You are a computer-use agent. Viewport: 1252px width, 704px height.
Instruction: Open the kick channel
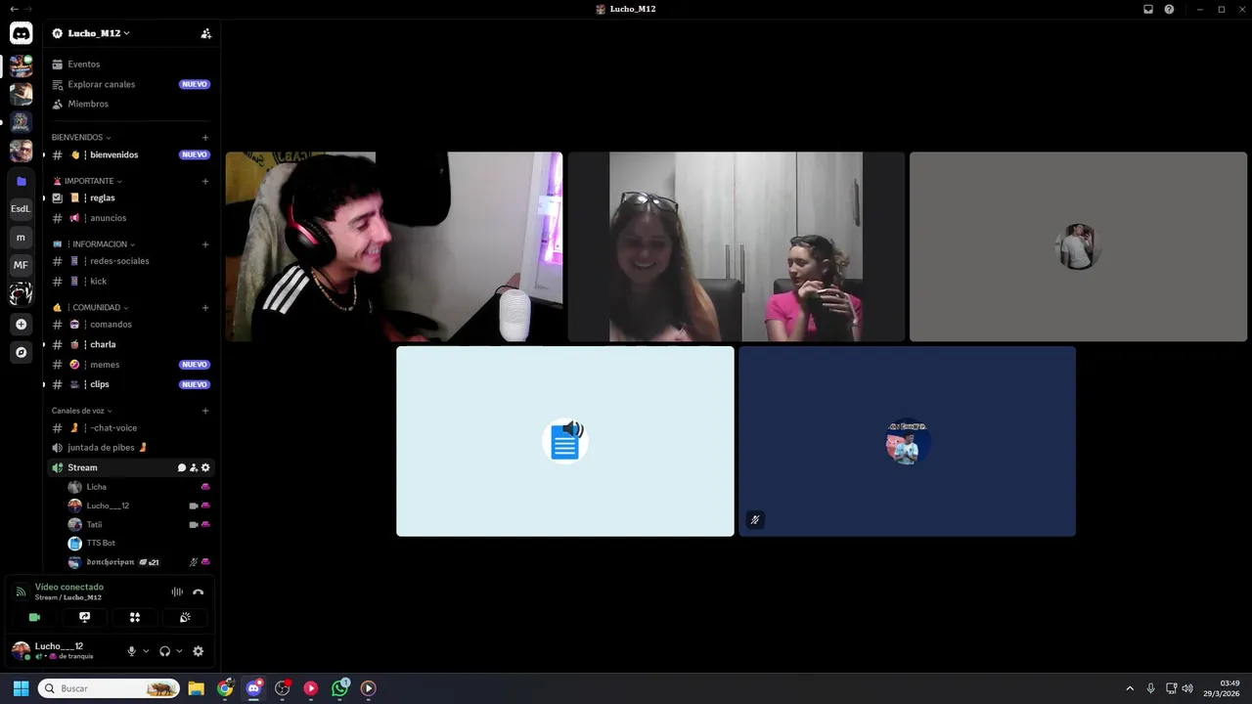coord(131,282)
